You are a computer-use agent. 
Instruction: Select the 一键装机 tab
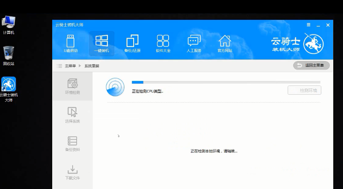tap(101, 43)
